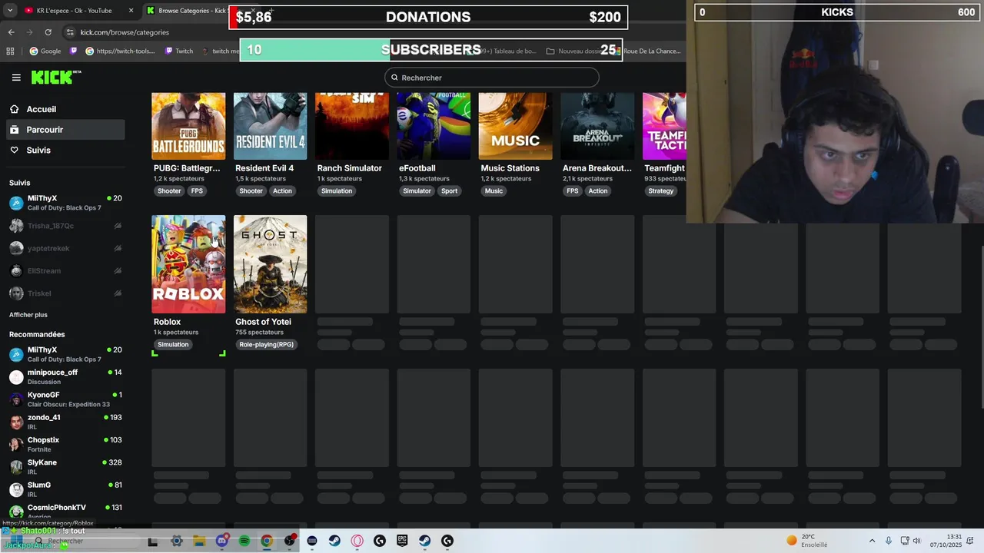Open the twitch-tools bookmark

(x=121, y=51)
